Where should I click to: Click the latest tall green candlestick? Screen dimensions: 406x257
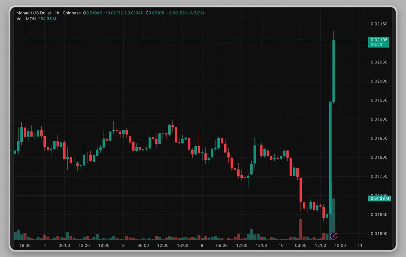click(334, 71)
